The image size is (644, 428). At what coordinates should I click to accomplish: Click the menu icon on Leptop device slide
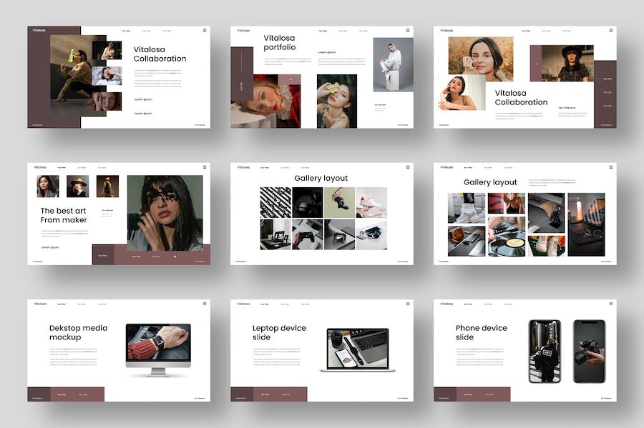point(408,304)
